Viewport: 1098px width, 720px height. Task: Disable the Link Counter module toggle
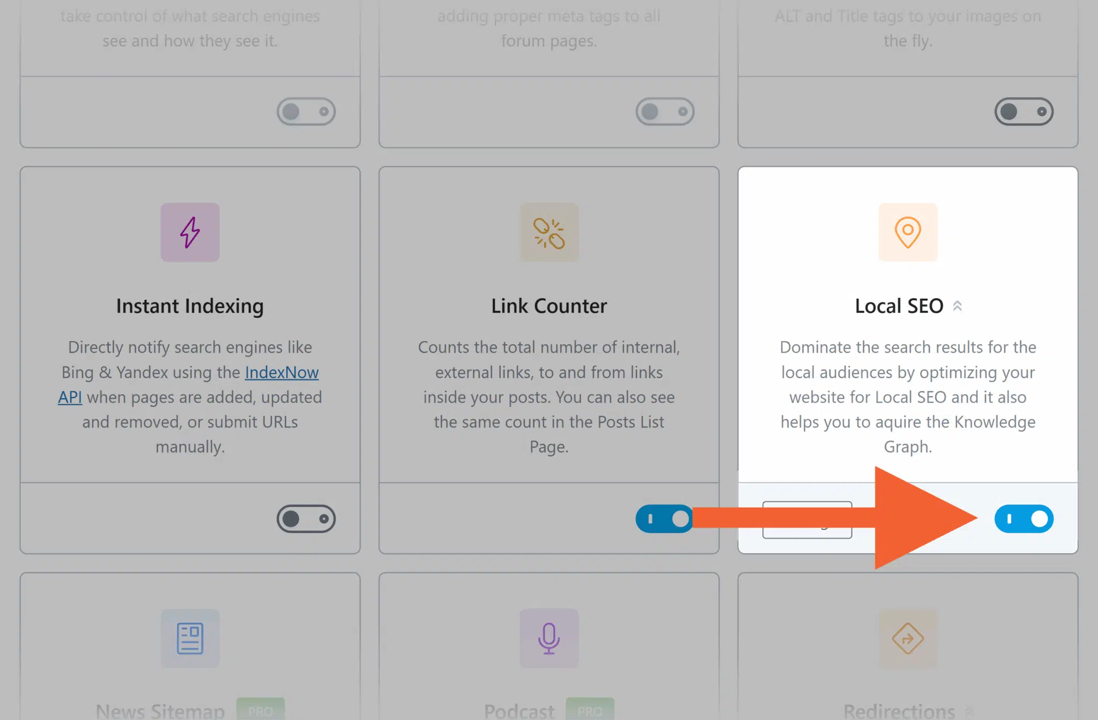click(x=665, y=518)
